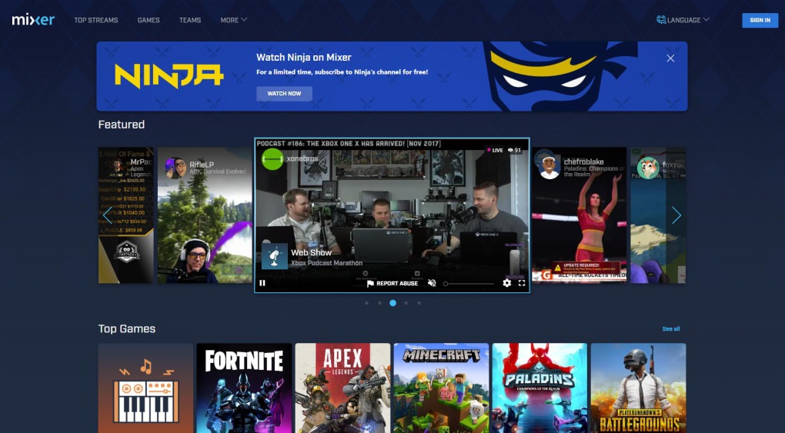Open the Fortnite game tile
This screenshot has height=433, width=785.
pyautogui.click(x=244, y=388)
